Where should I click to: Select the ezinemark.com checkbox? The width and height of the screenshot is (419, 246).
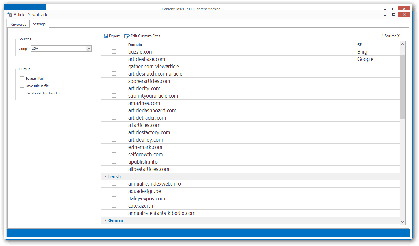click(114, 147)
